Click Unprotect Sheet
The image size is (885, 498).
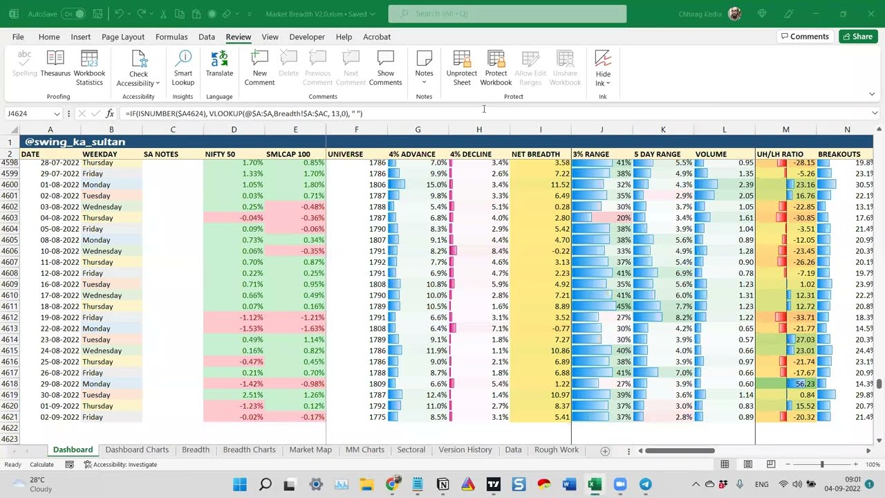461,68
